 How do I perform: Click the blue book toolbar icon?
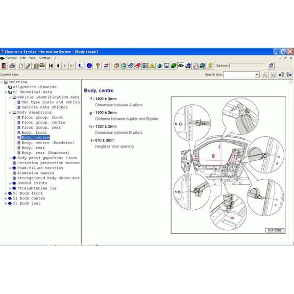pyautogui.click(x=131, y=66)
